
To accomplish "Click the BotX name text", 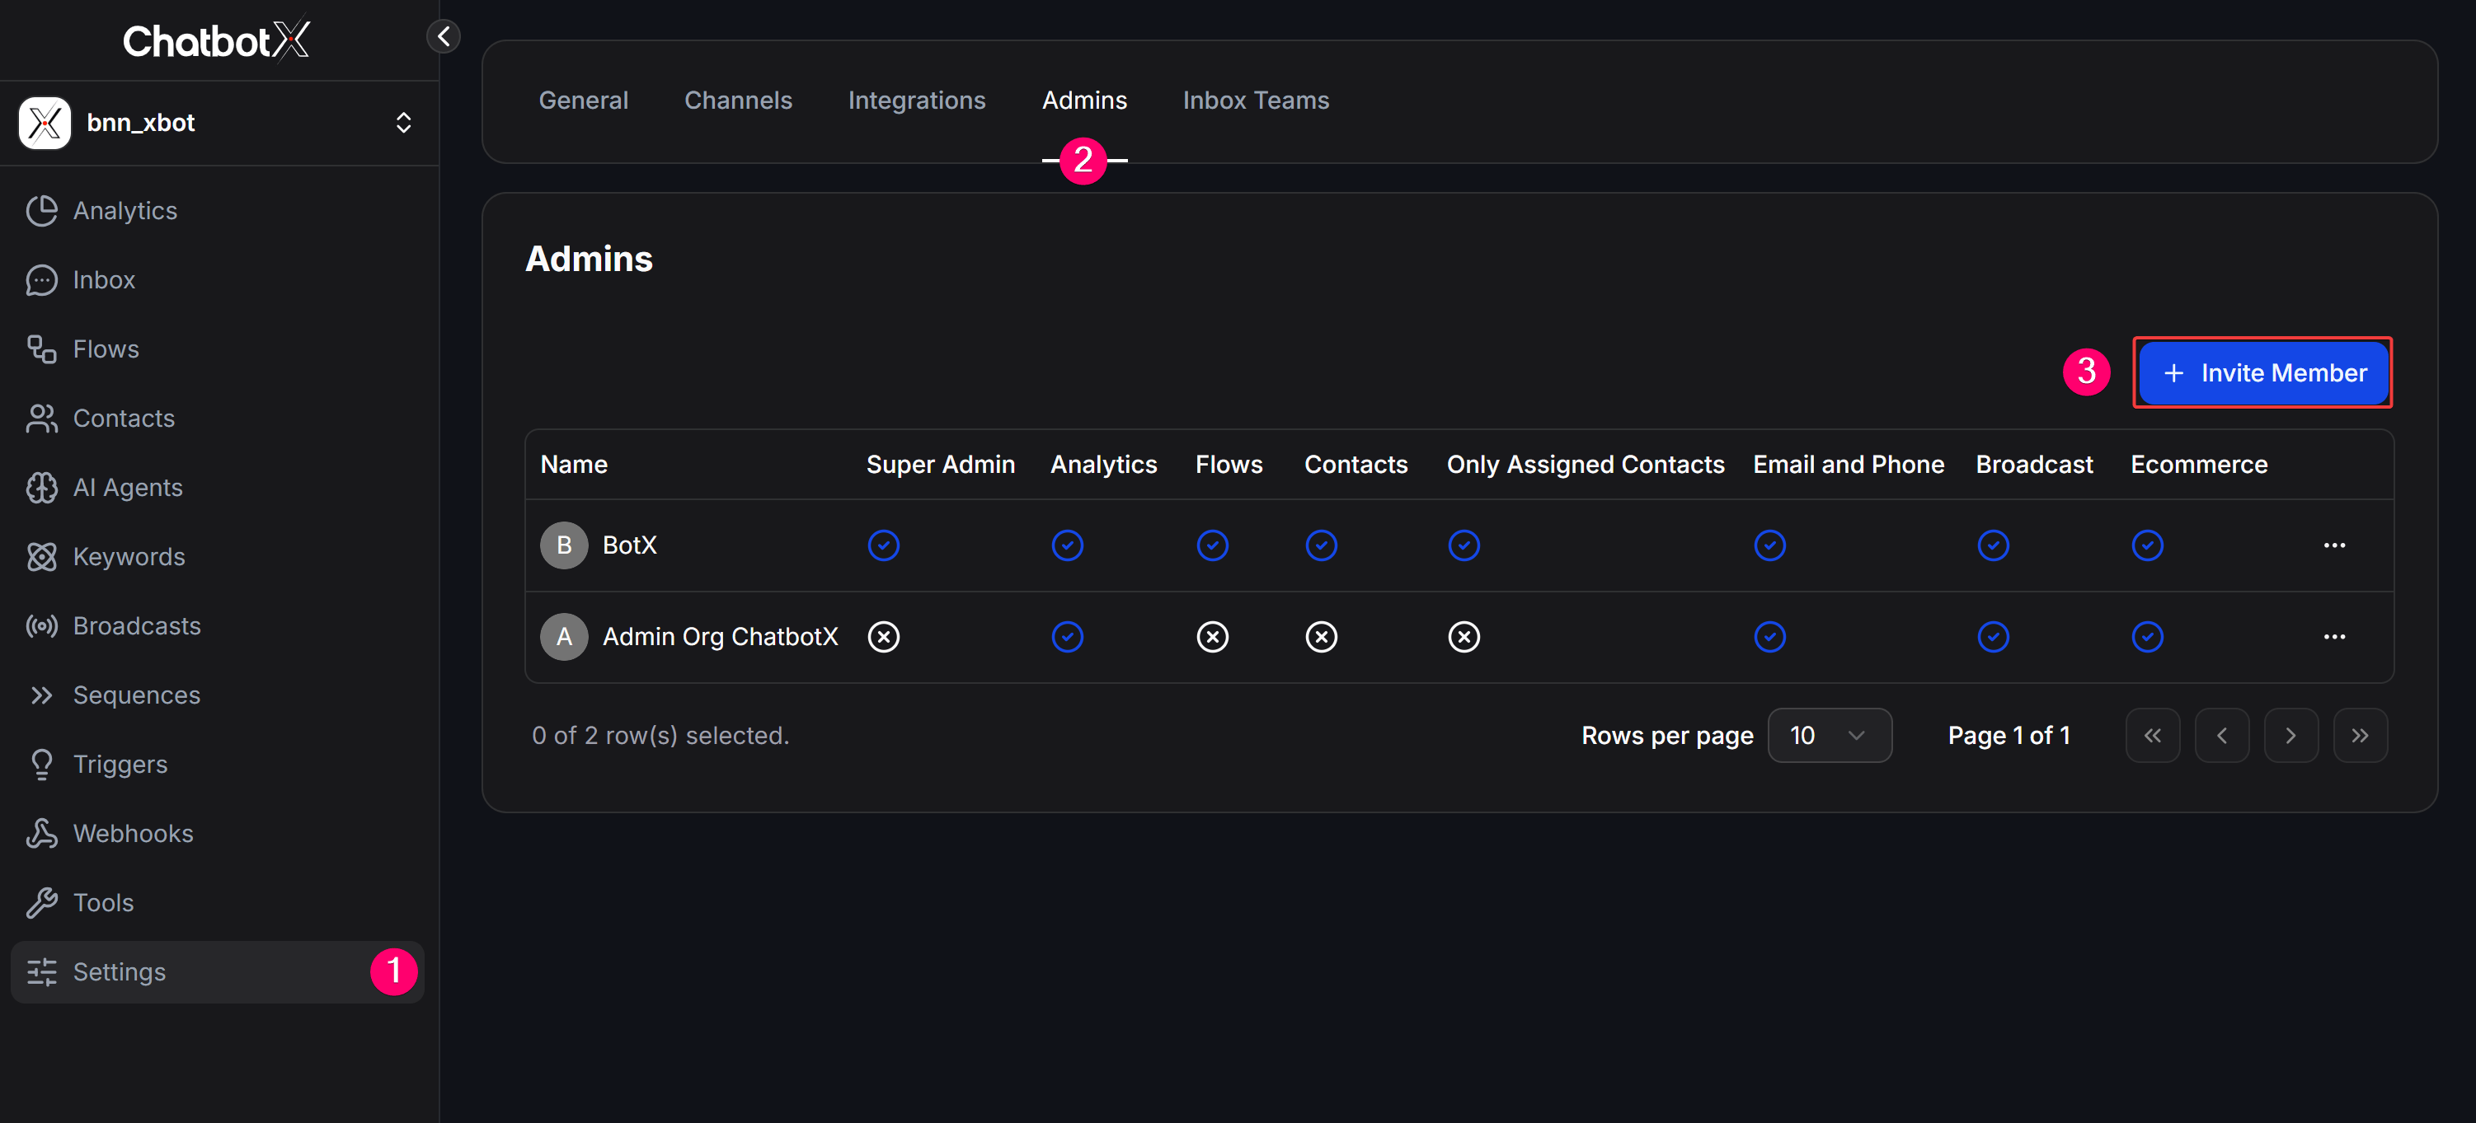I will pos(630,545).
